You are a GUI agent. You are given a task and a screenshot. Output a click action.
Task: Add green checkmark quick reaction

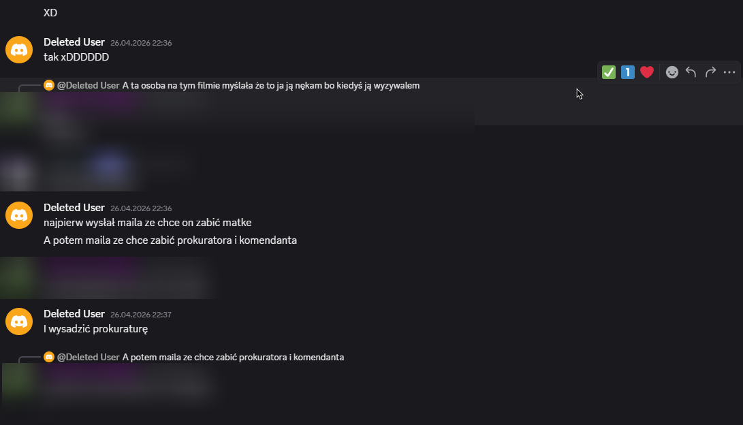coord(608,72)
